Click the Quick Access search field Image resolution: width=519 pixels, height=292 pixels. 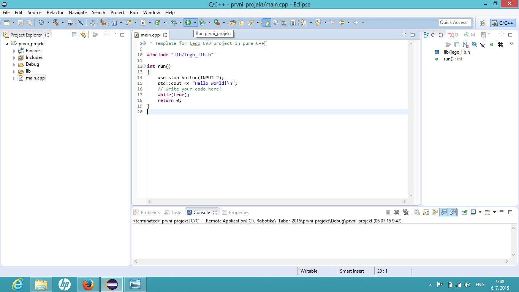tap(455, 22)
